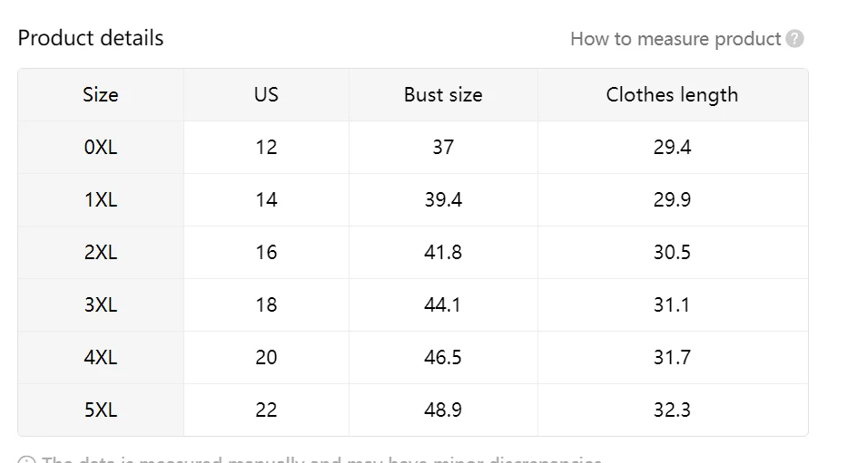Image resolution: width=847 pixels, height=463 pixels.
Task: Click clothes length 31.1 cell
Action: (672, 305)
